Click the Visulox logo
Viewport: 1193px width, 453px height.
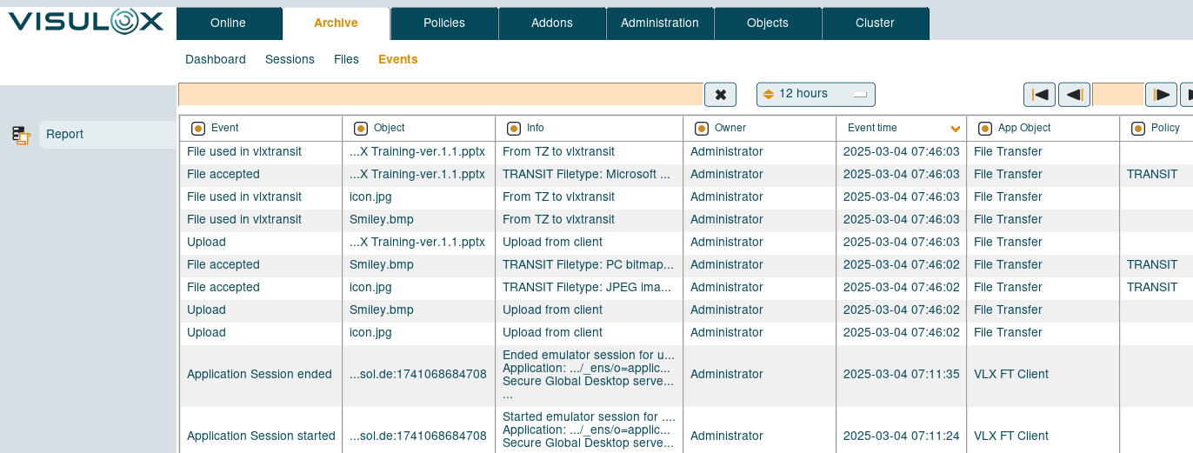[87, 22]
